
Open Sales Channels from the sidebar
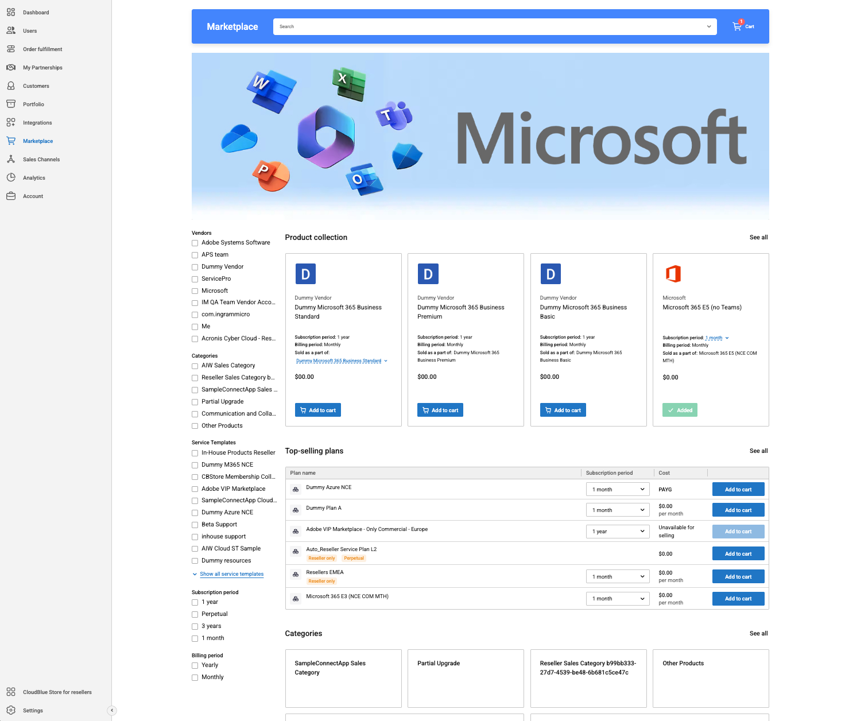click(41, 160)
